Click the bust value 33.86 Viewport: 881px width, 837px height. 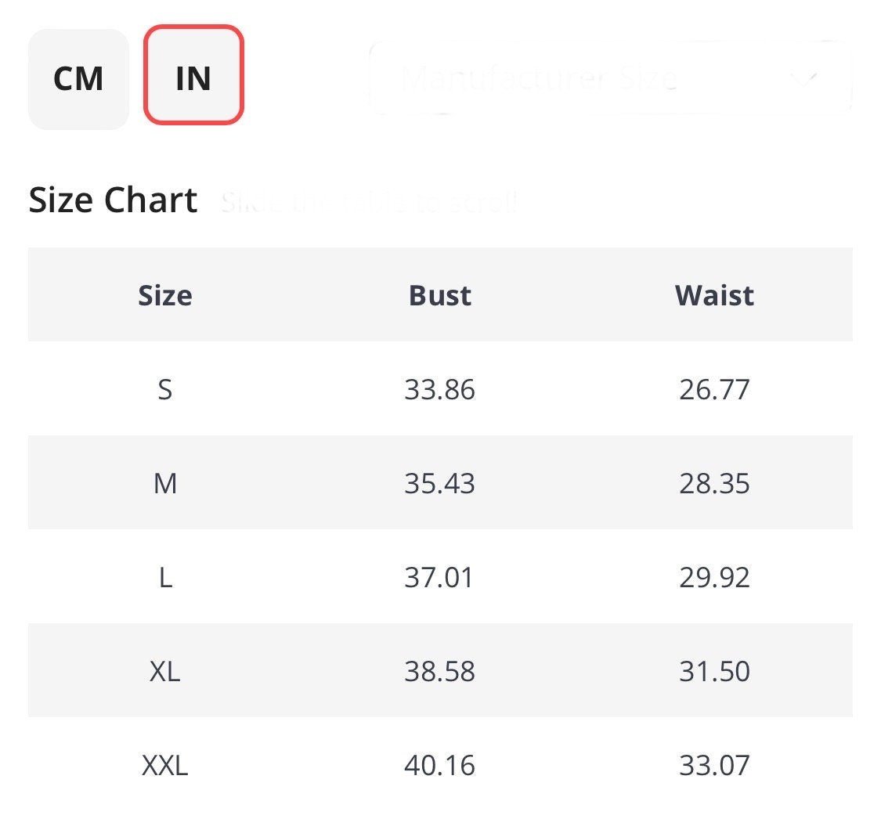(x=440, y=388)
